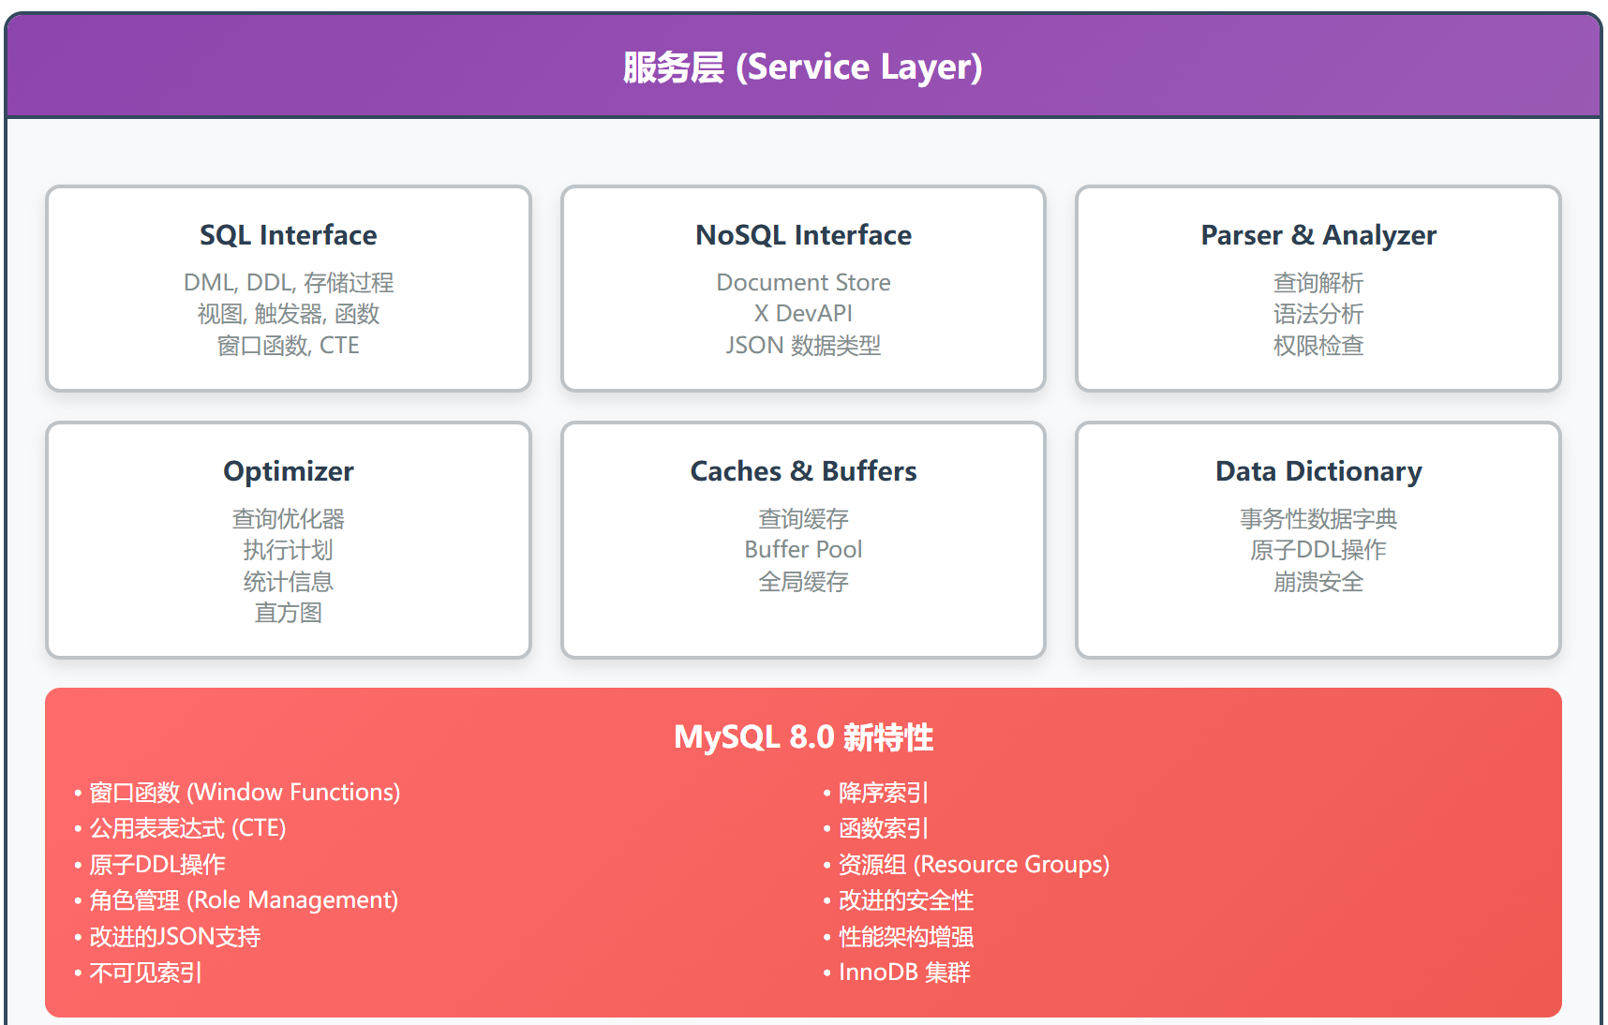
Task: Click the '查询缓存' line
Action: click(803, 519)
